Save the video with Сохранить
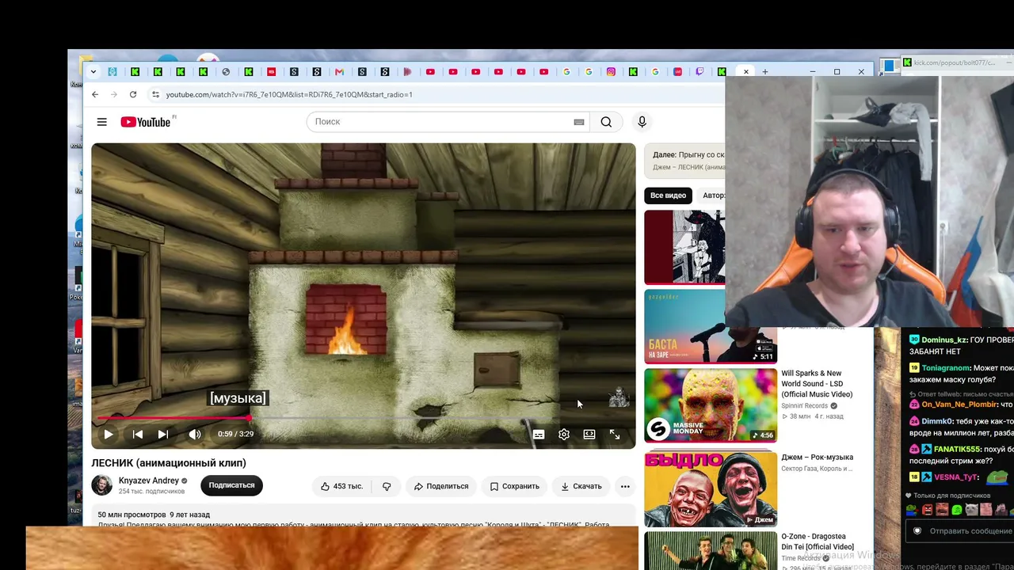 (515, 486)
